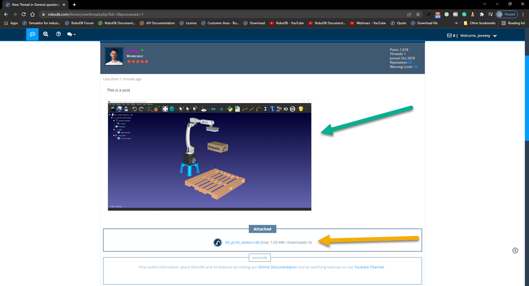Select the New Thread in General questions tab

click(x=35, y=4)
